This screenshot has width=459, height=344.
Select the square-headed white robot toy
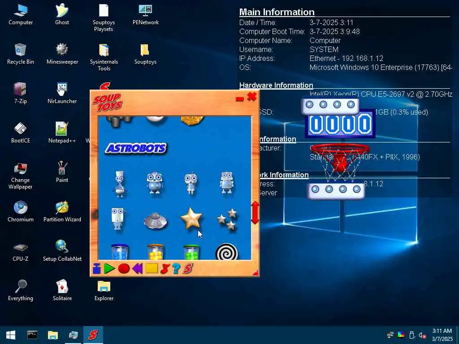tap(118, 219)
